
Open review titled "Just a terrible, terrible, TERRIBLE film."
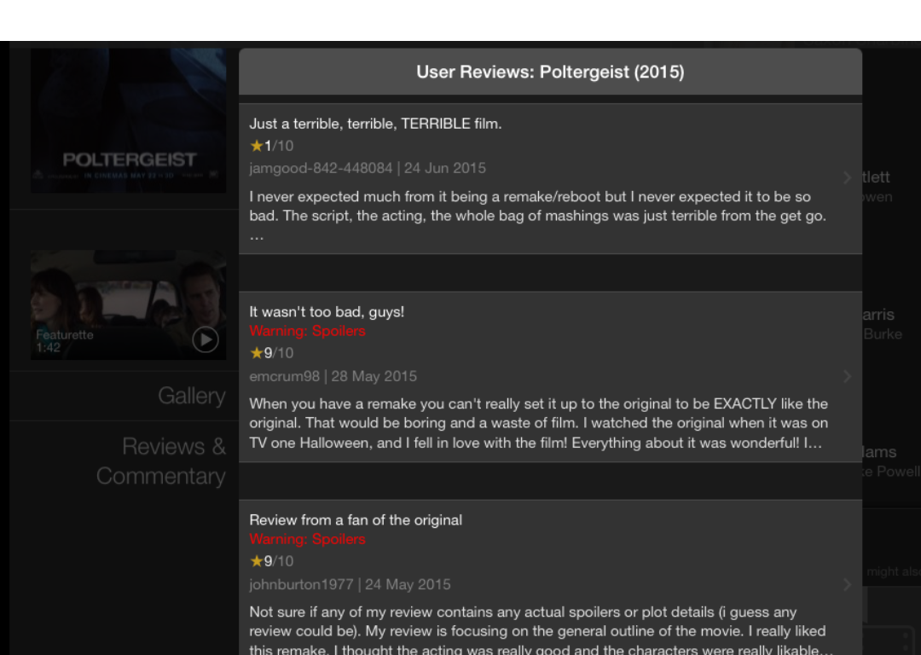coord(375,124)
